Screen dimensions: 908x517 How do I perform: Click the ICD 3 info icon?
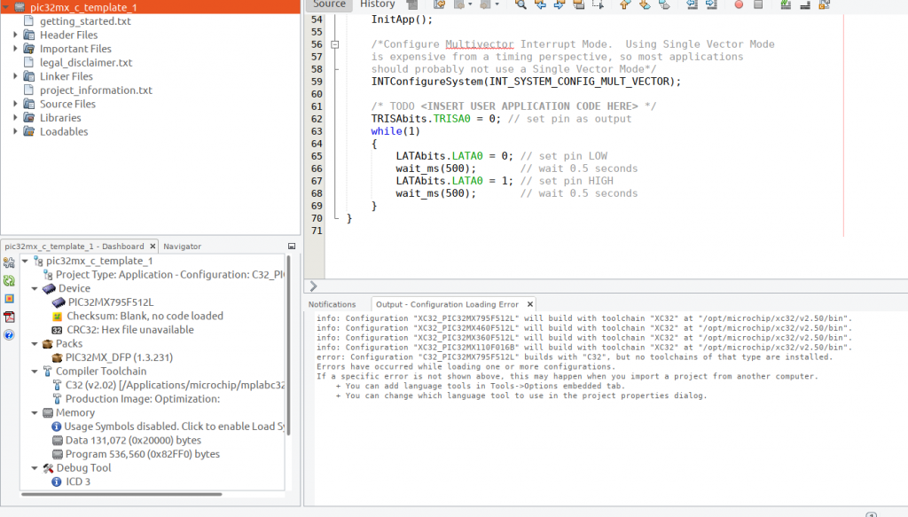[x=56, y=482]
